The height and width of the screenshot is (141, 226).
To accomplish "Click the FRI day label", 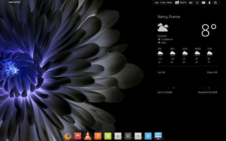I will (x=159, y=49).
